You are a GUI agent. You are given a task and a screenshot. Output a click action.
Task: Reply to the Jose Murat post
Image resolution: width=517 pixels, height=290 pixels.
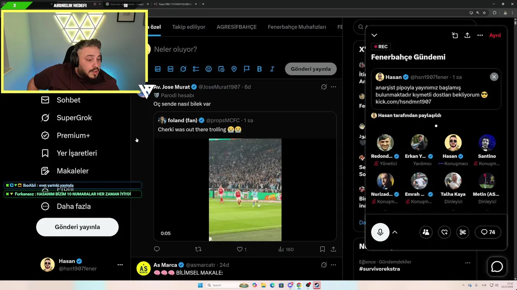(x=157, y=249)
